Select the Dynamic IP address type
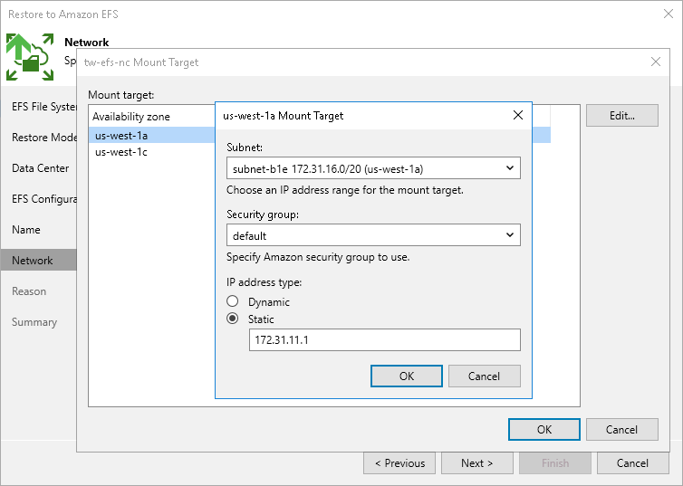Image resolution: width=683 pixels, height=486 pixels. [x=233, y=301]
